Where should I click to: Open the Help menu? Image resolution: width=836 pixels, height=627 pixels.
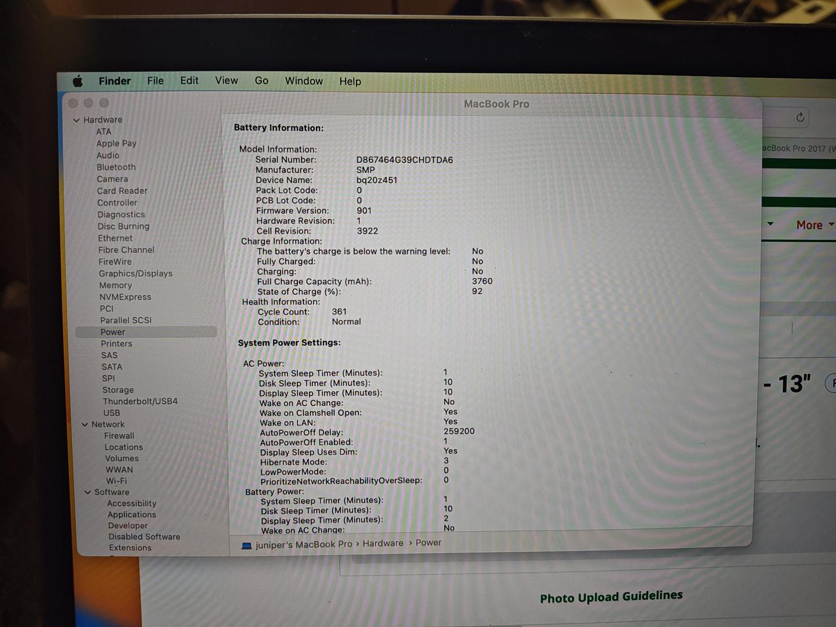pos(350,82)
